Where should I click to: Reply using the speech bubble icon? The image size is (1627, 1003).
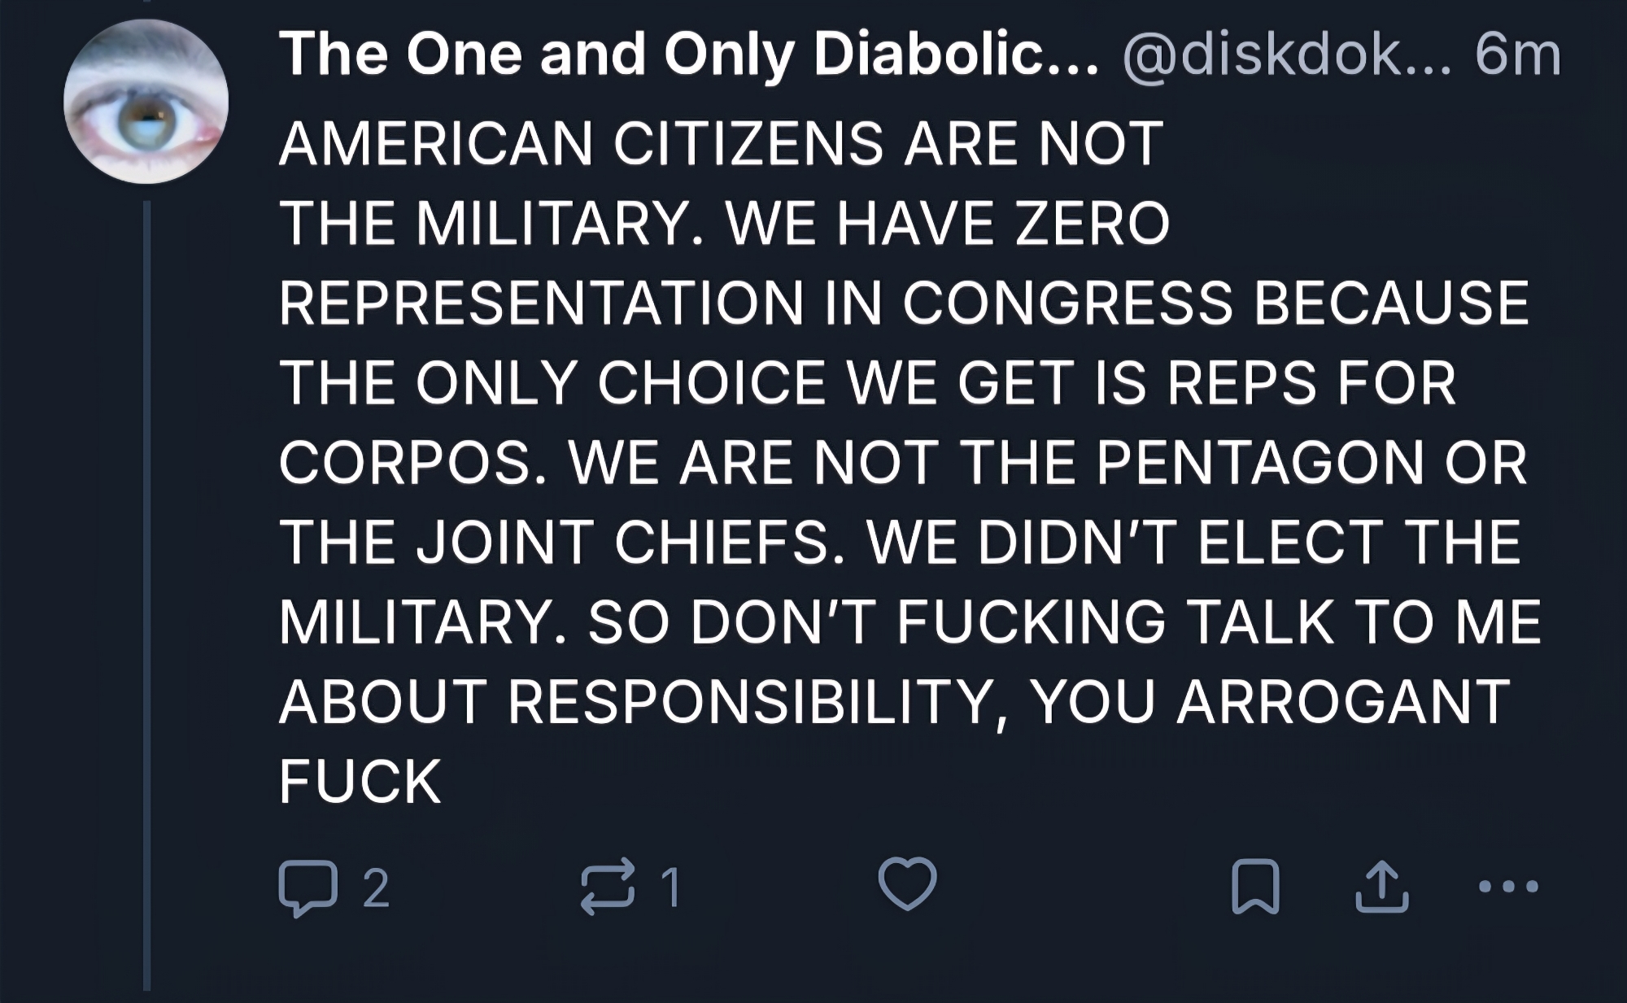point(307,887)
